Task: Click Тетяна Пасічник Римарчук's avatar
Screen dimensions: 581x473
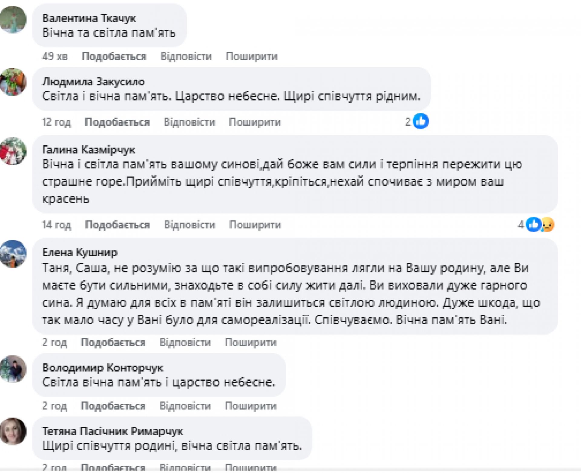Action: pos(13,432)
